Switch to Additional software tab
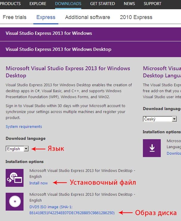Screen dimensions: 181x221 coord(88,17)
